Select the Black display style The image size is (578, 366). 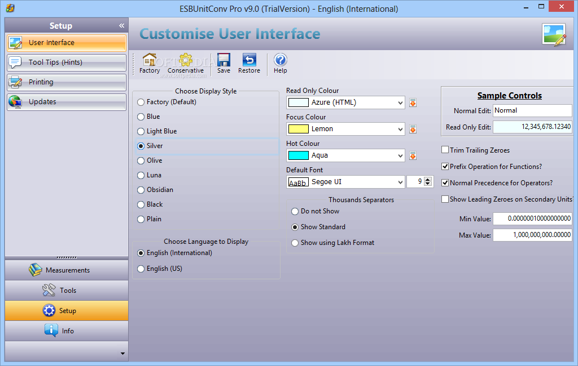pos(141,204)
